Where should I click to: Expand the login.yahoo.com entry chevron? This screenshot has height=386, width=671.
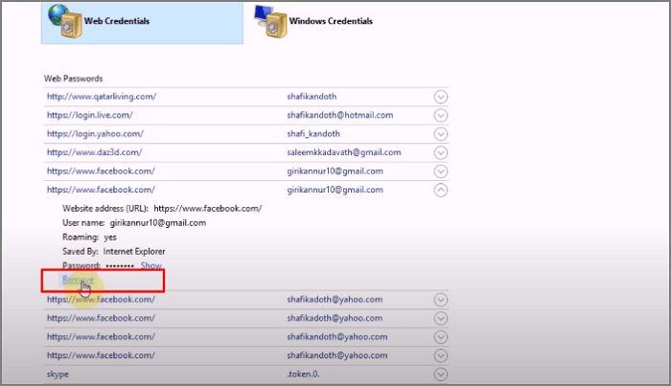click(x=441, y=134)
